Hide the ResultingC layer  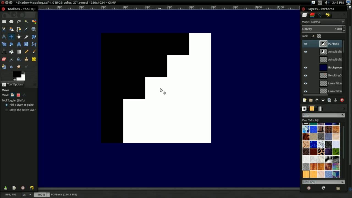pyautogui.click(x=305, y=75)
